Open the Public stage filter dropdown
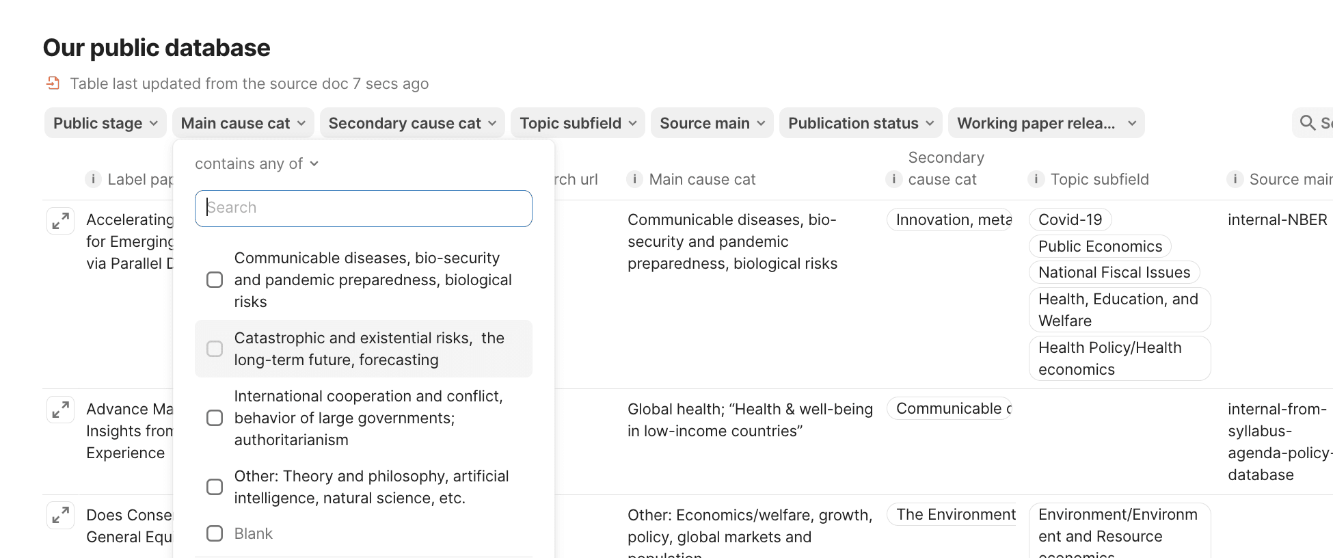Screen dimensions: 1333x558 pyautogui.click(x=105, y=123)
